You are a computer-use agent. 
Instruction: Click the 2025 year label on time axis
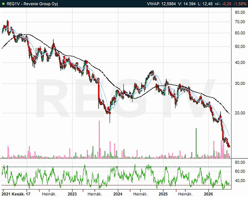tap(163, 194)
